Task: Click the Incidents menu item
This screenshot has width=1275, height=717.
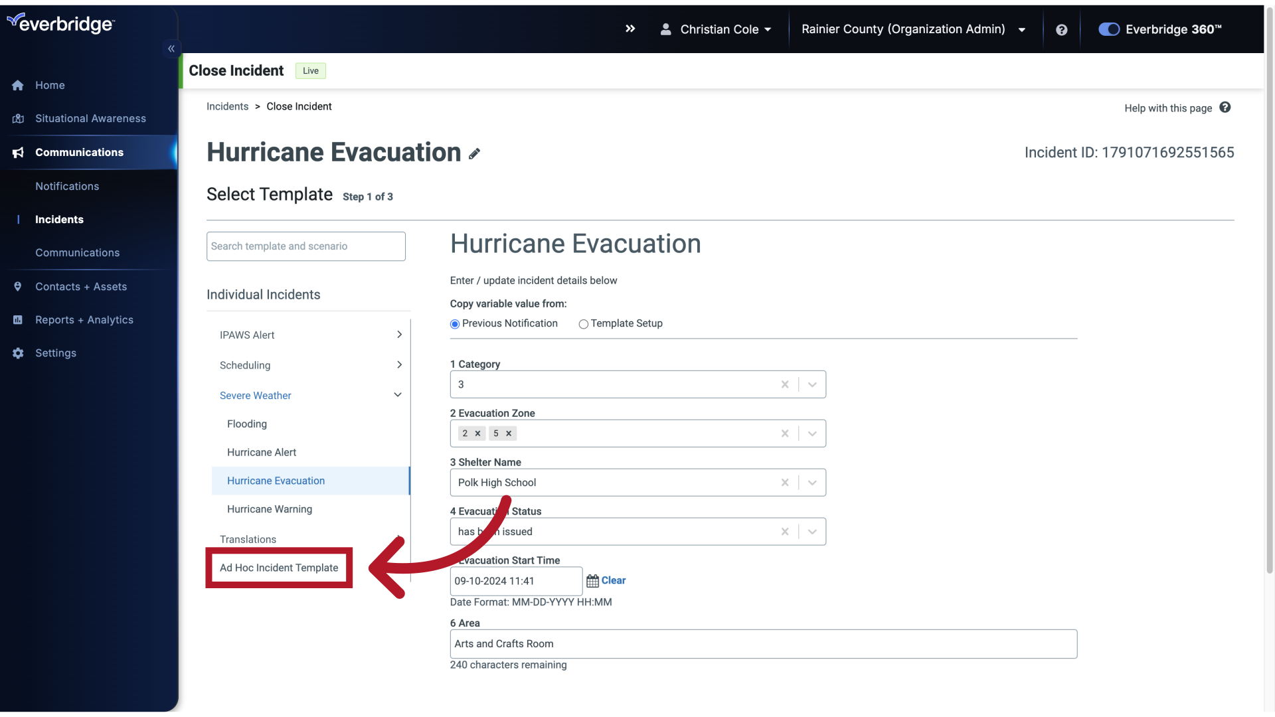Action: pyautogui.click(x=60, y=219)
